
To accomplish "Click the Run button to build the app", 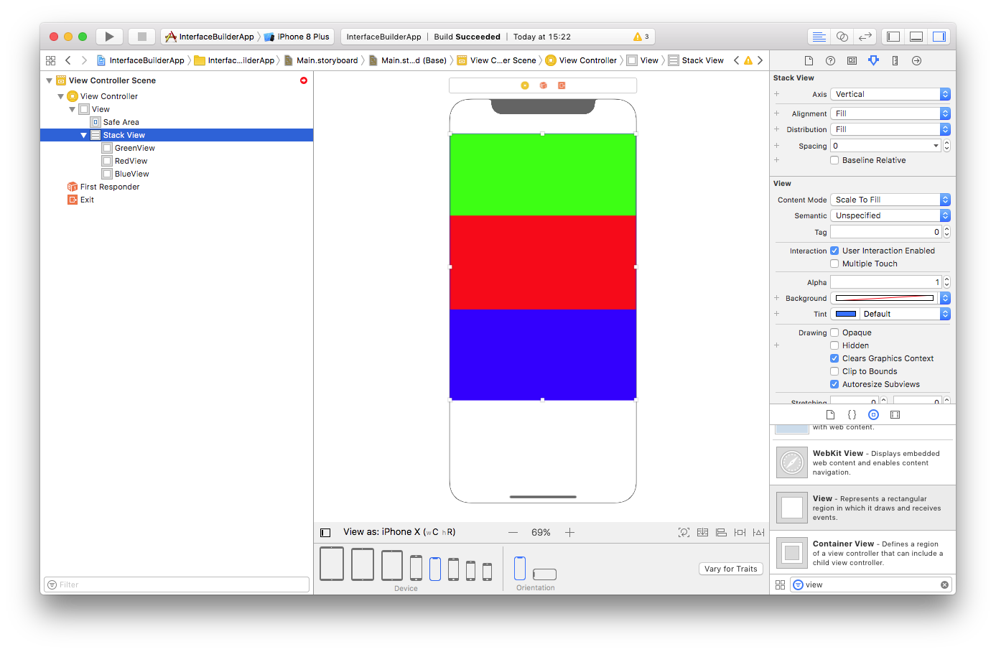I will click(x=109, y=36).
